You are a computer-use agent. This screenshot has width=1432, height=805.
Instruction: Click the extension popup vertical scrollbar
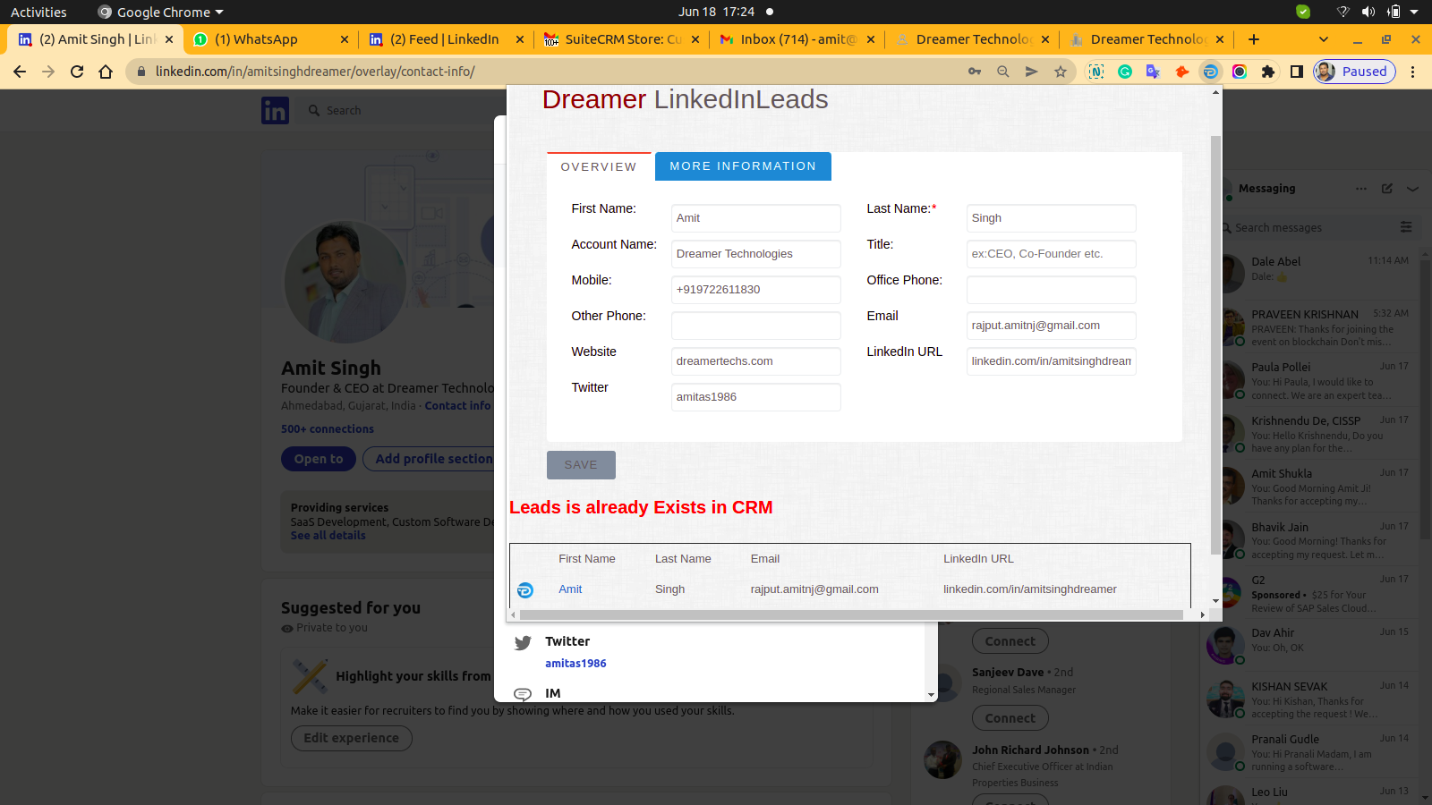pyautogui.click(x=1215, y=344)
